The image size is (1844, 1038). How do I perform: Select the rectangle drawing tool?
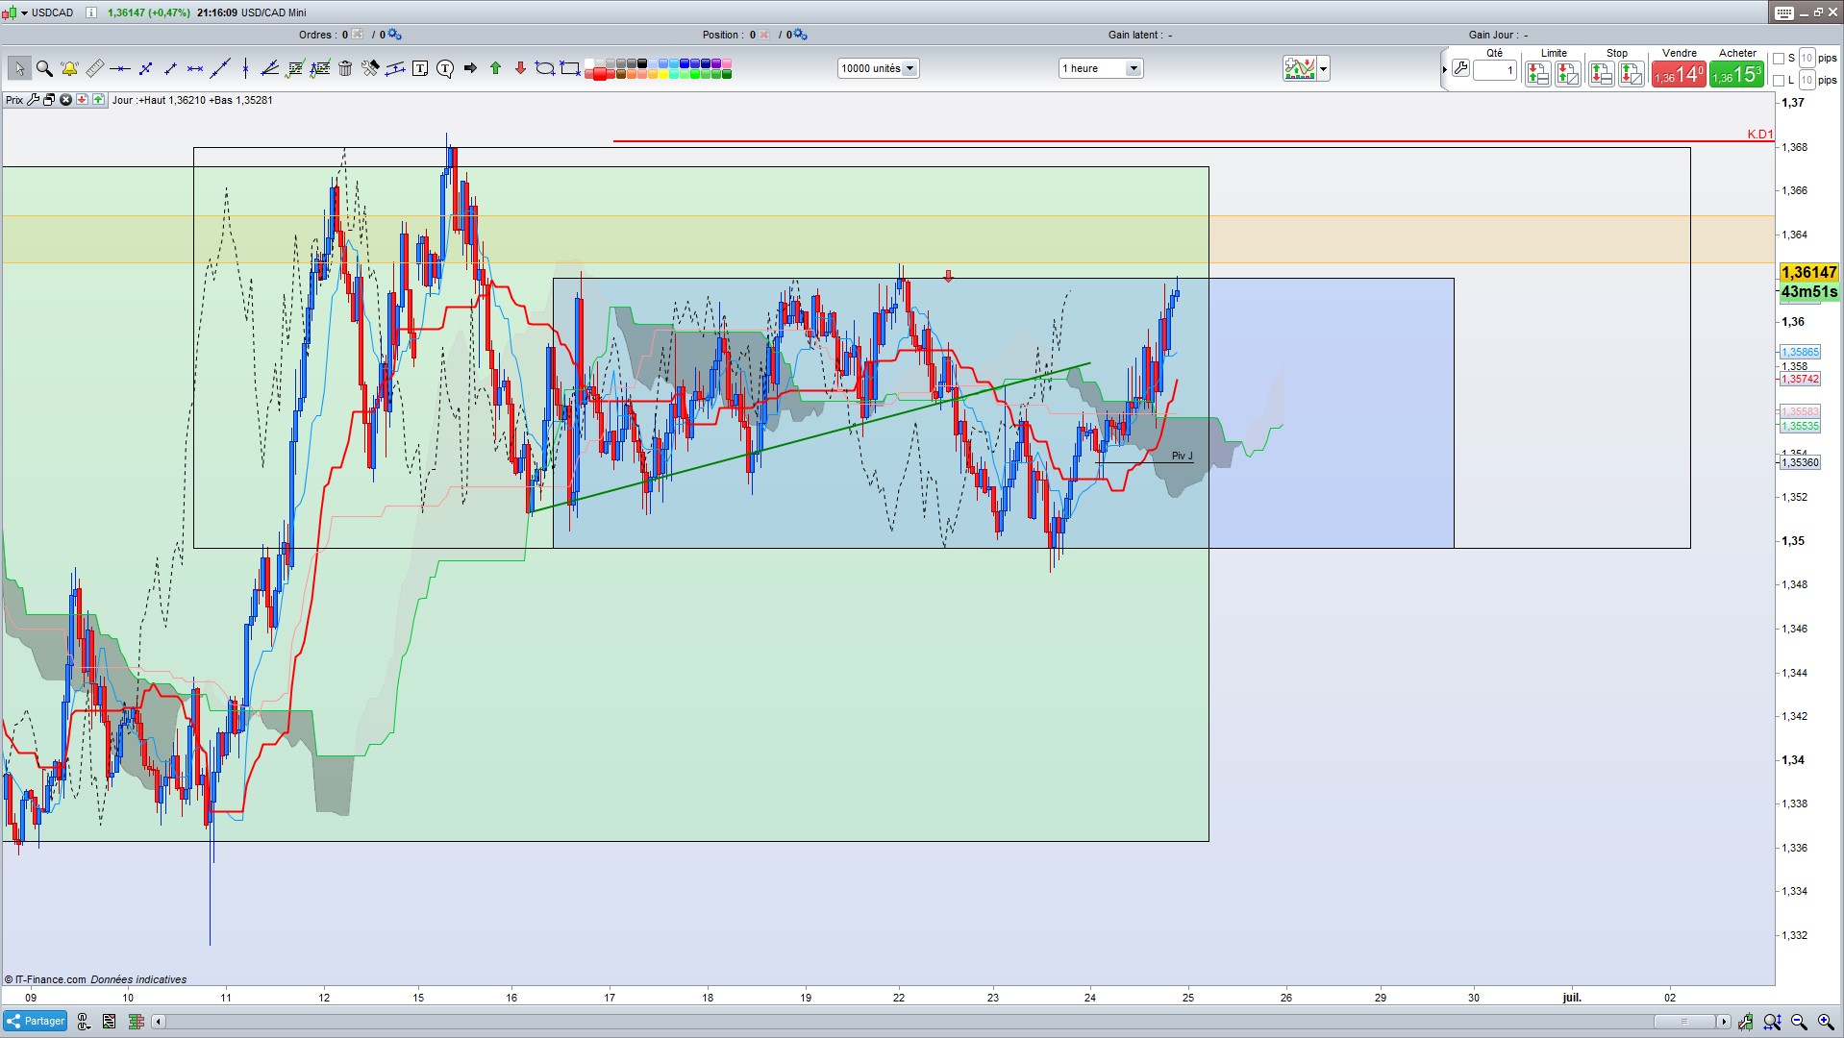[x=570, y=68]
